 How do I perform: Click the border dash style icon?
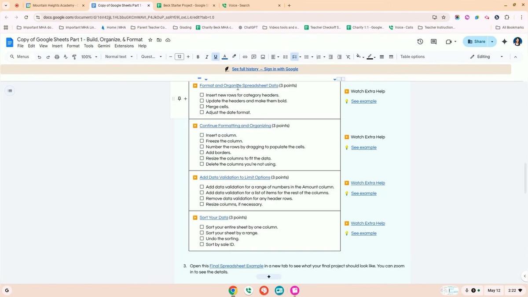(x=391, y=57)
